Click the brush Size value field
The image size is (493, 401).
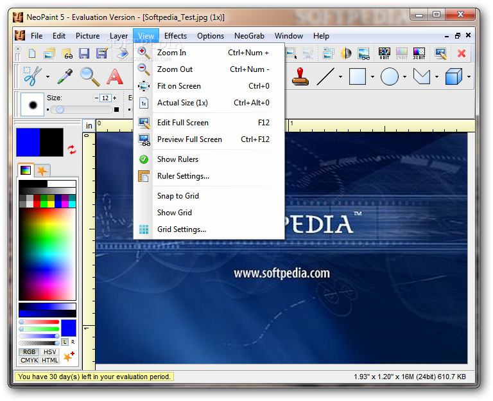(x=105, y=98)
